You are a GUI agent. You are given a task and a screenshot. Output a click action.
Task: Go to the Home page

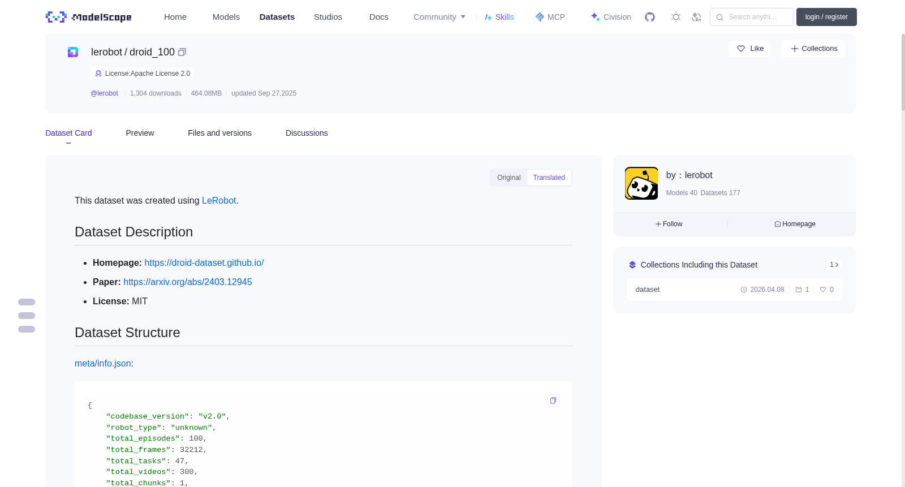coord(175,17)
